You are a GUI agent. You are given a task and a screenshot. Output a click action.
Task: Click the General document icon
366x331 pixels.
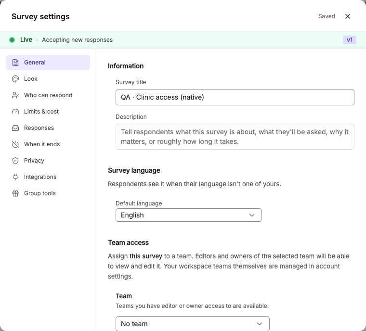pyautogui.click(x=15, y=63)
